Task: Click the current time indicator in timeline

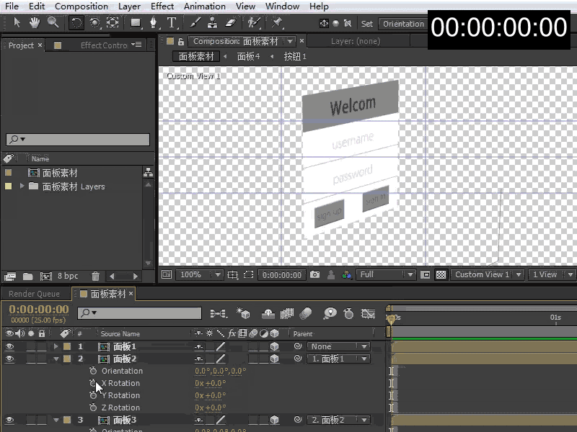Action: [391, 319]
